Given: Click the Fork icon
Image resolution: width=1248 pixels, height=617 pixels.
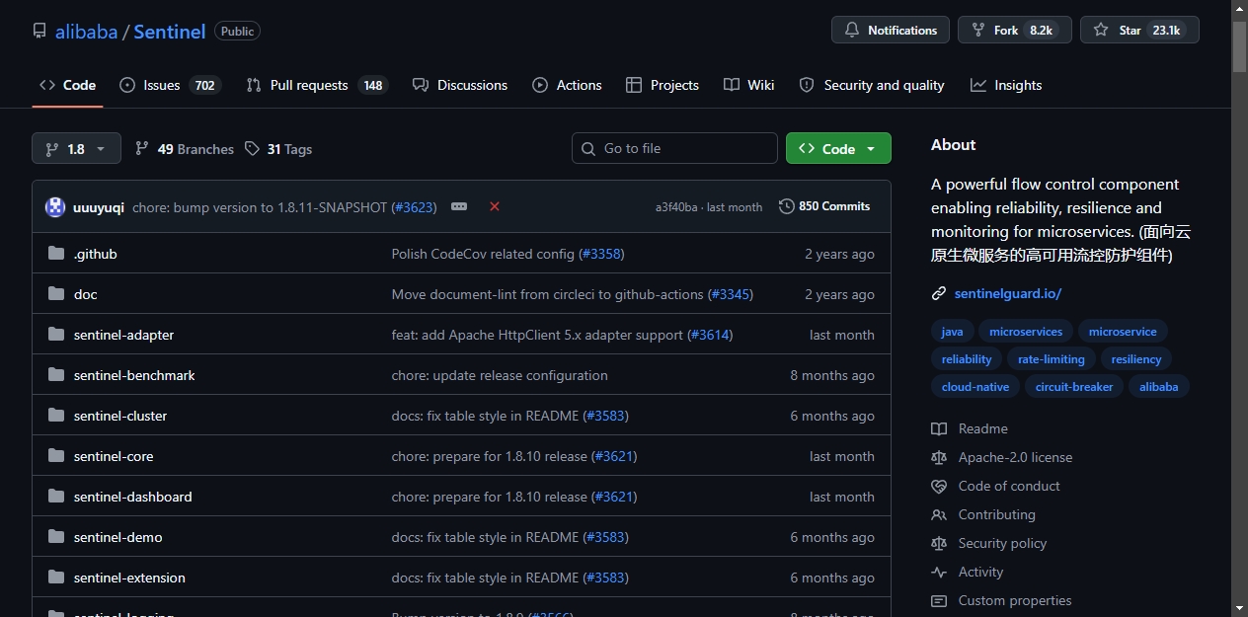Looking at the screenshot, I should [x=978, y=31].
